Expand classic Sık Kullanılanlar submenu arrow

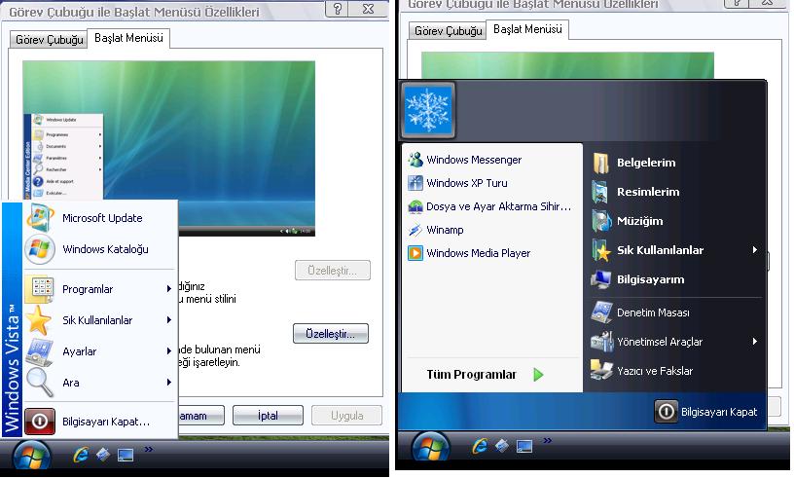169,320
